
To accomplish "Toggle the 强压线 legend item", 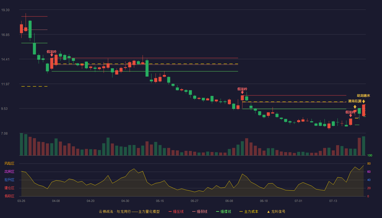I will pyautogui.click(x=176, y=211).
